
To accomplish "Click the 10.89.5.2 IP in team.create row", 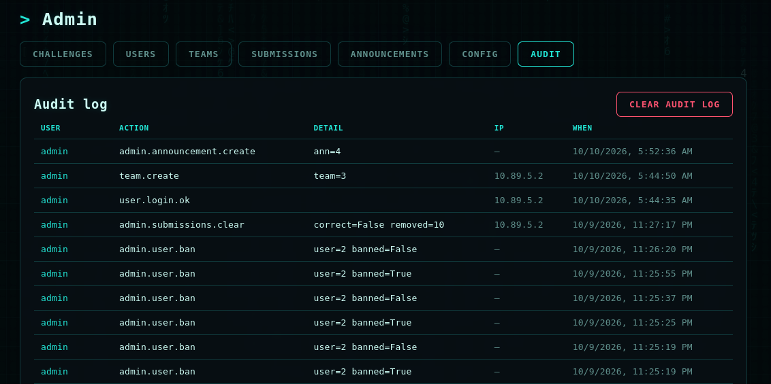I will pyautogui.click(x=519, y=175).
